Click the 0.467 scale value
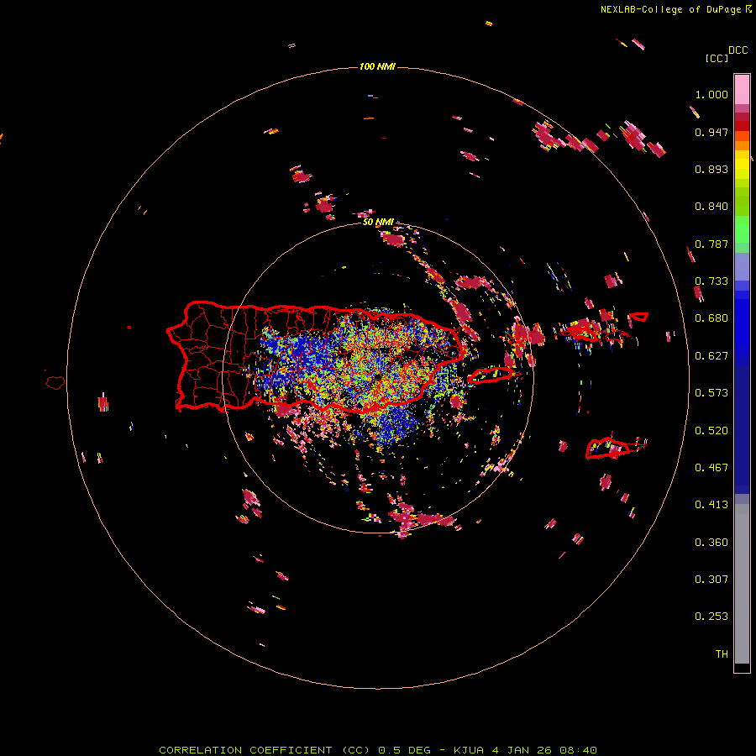 pyautogui.click(x=711, y=468)
